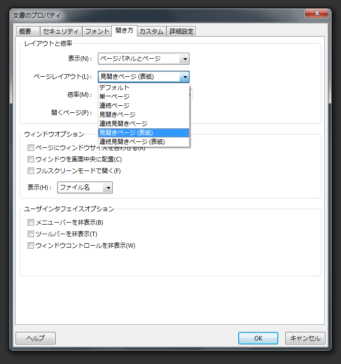The height and width of the screenshot is (364, 341).
Task: Check メニューバーを非表示
Action: [31, 223]
